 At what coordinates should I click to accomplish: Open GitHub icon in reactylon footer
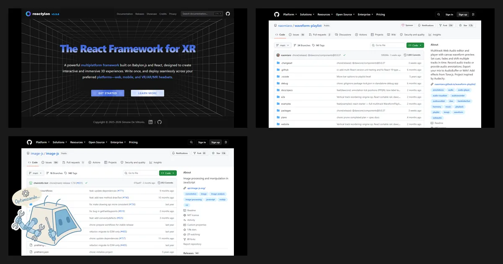tap(159, 122)
